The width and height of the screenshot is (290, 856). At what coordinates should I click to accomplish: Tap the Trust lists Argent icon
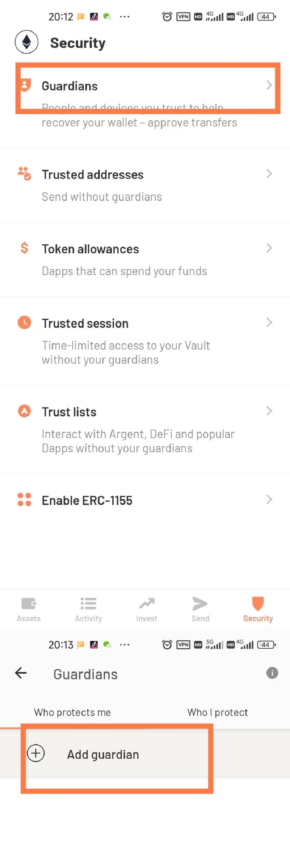click(x=24, y=411)
